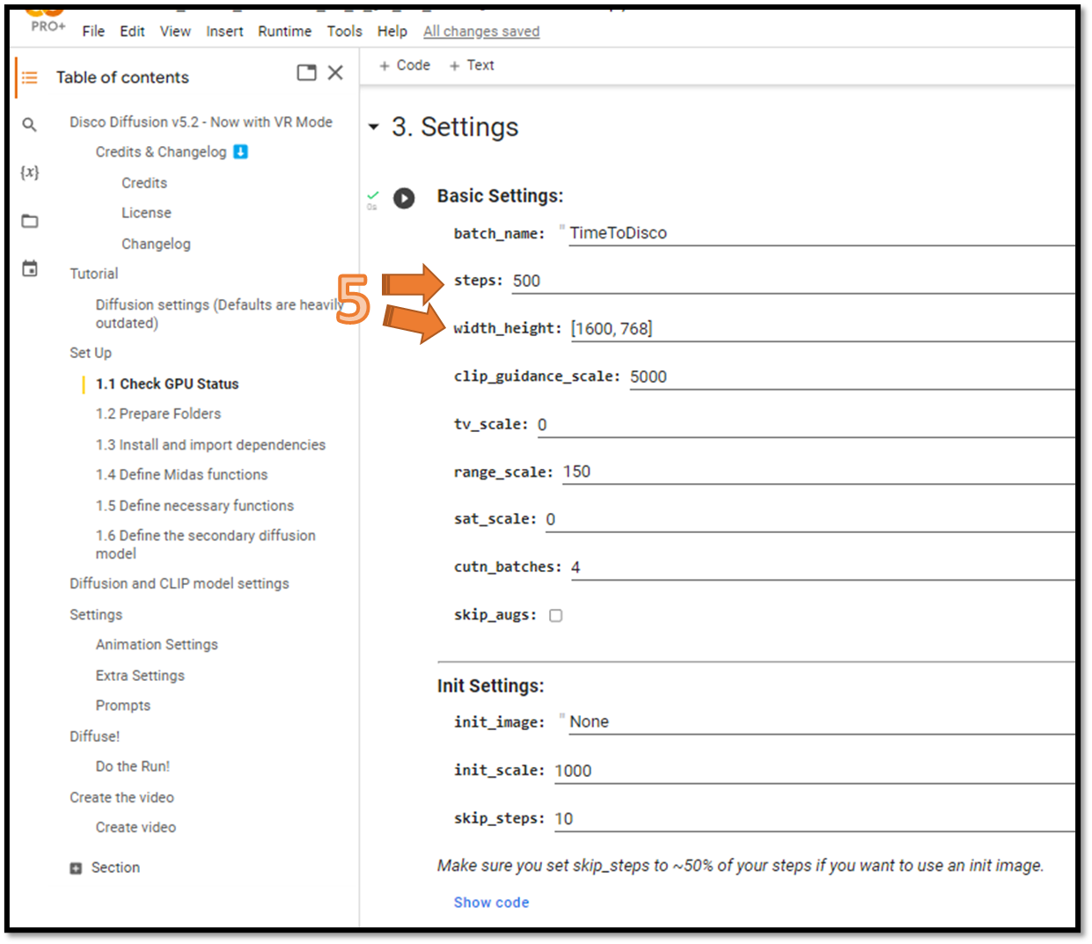Click the All changes saved link
The height and width of the screenshot is (944, 1092).
[x=481, y=31]
